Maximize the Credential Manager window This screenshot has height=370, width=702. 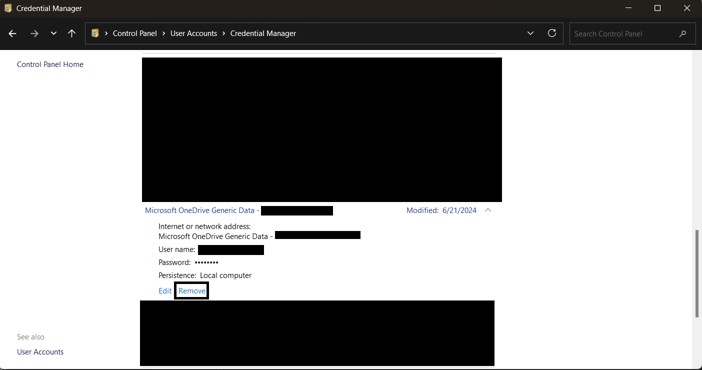pyautogui.click(x=657, y=8)
